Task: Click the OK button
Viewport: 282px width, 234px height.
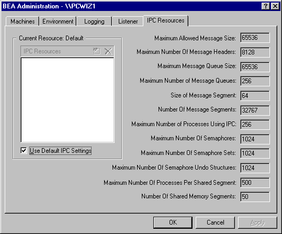Action: [x=173, y=222]
